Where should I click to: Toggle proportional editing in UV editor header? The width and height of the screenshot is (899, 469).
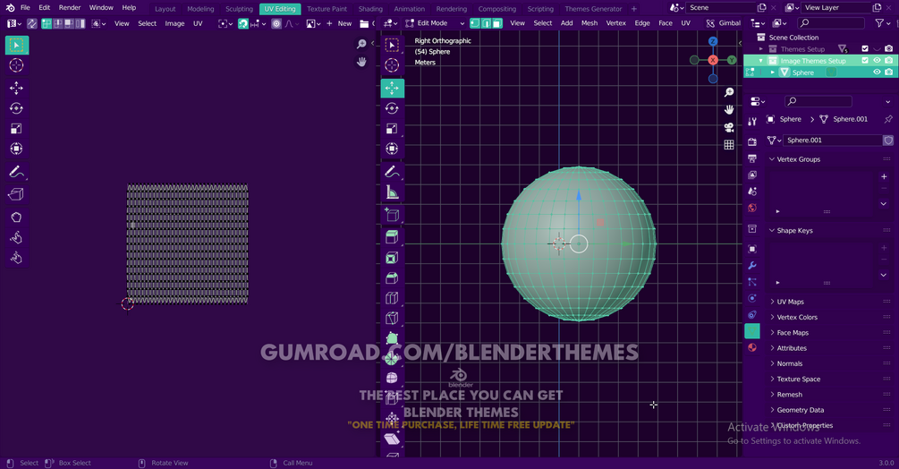(x=276, y=23)
